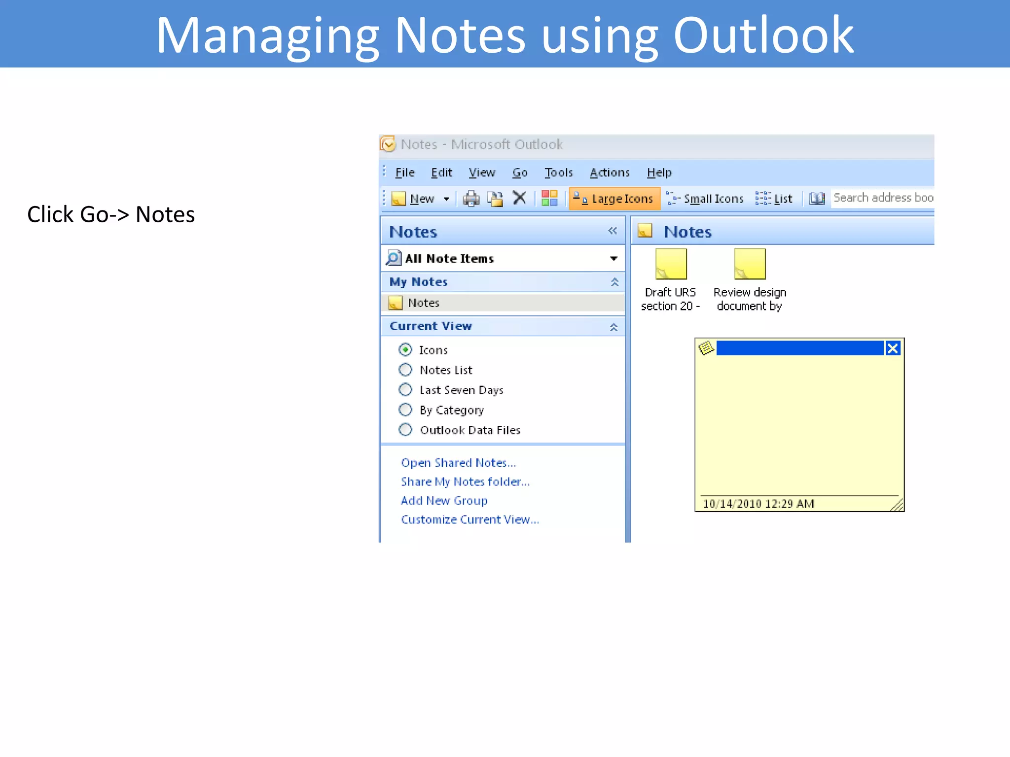The width and height of the screenshot is (1010, 757).
Task: Collapse the My Notes group
Action: (x=614, y=282)
